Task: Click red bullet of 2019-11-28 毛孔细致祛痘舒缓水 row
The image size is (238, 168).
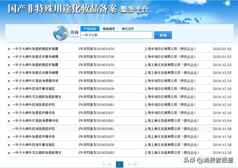Action: (x=9, y=153)
